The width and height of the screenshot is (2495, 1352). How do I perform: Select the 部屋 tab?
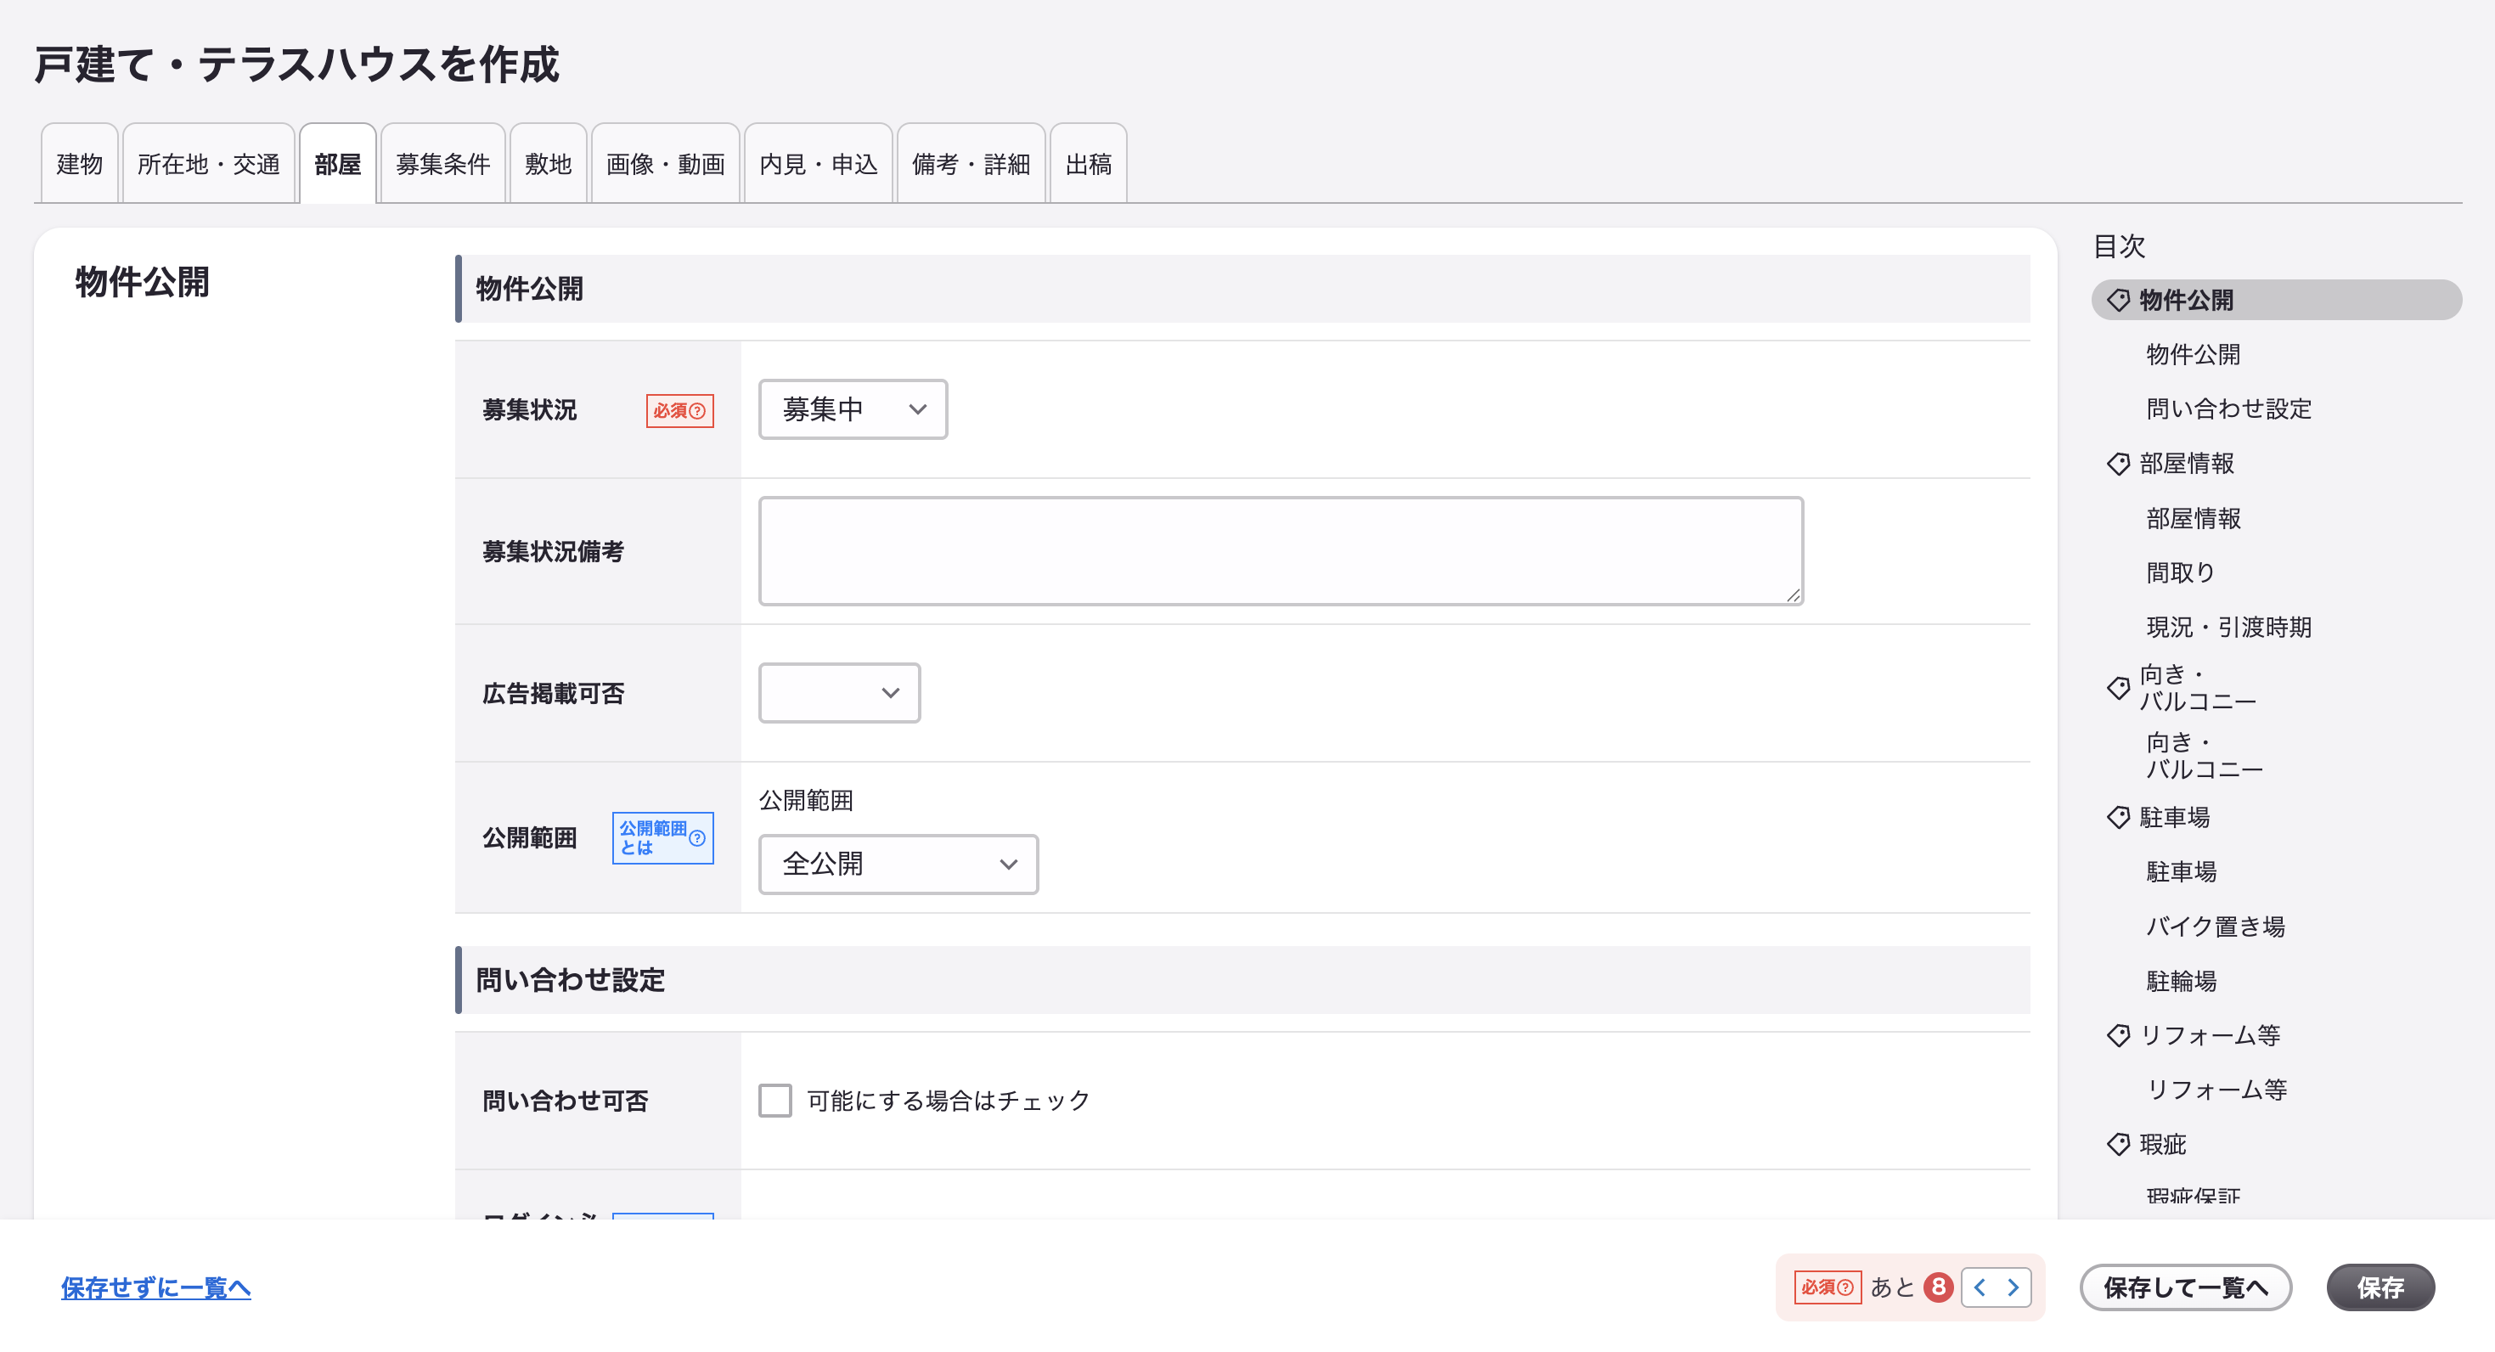pos(337,164)
